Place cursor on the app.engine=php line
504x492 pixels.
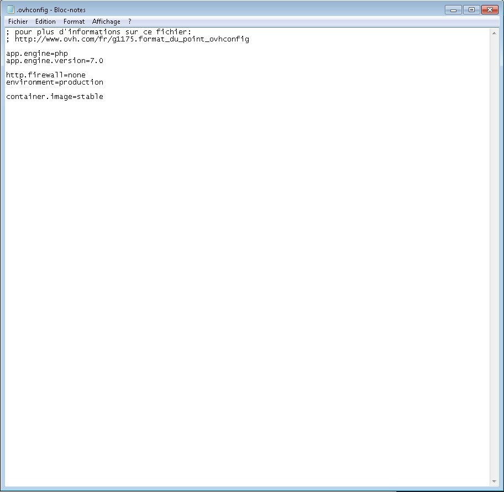pyautogui.click(x=36, y=54)
